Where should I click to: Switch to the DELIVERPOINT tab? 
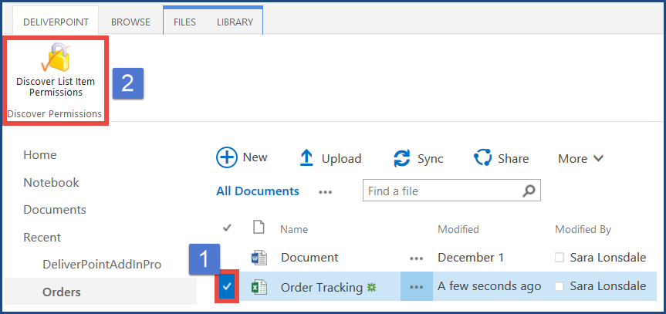tap(56, 22)
